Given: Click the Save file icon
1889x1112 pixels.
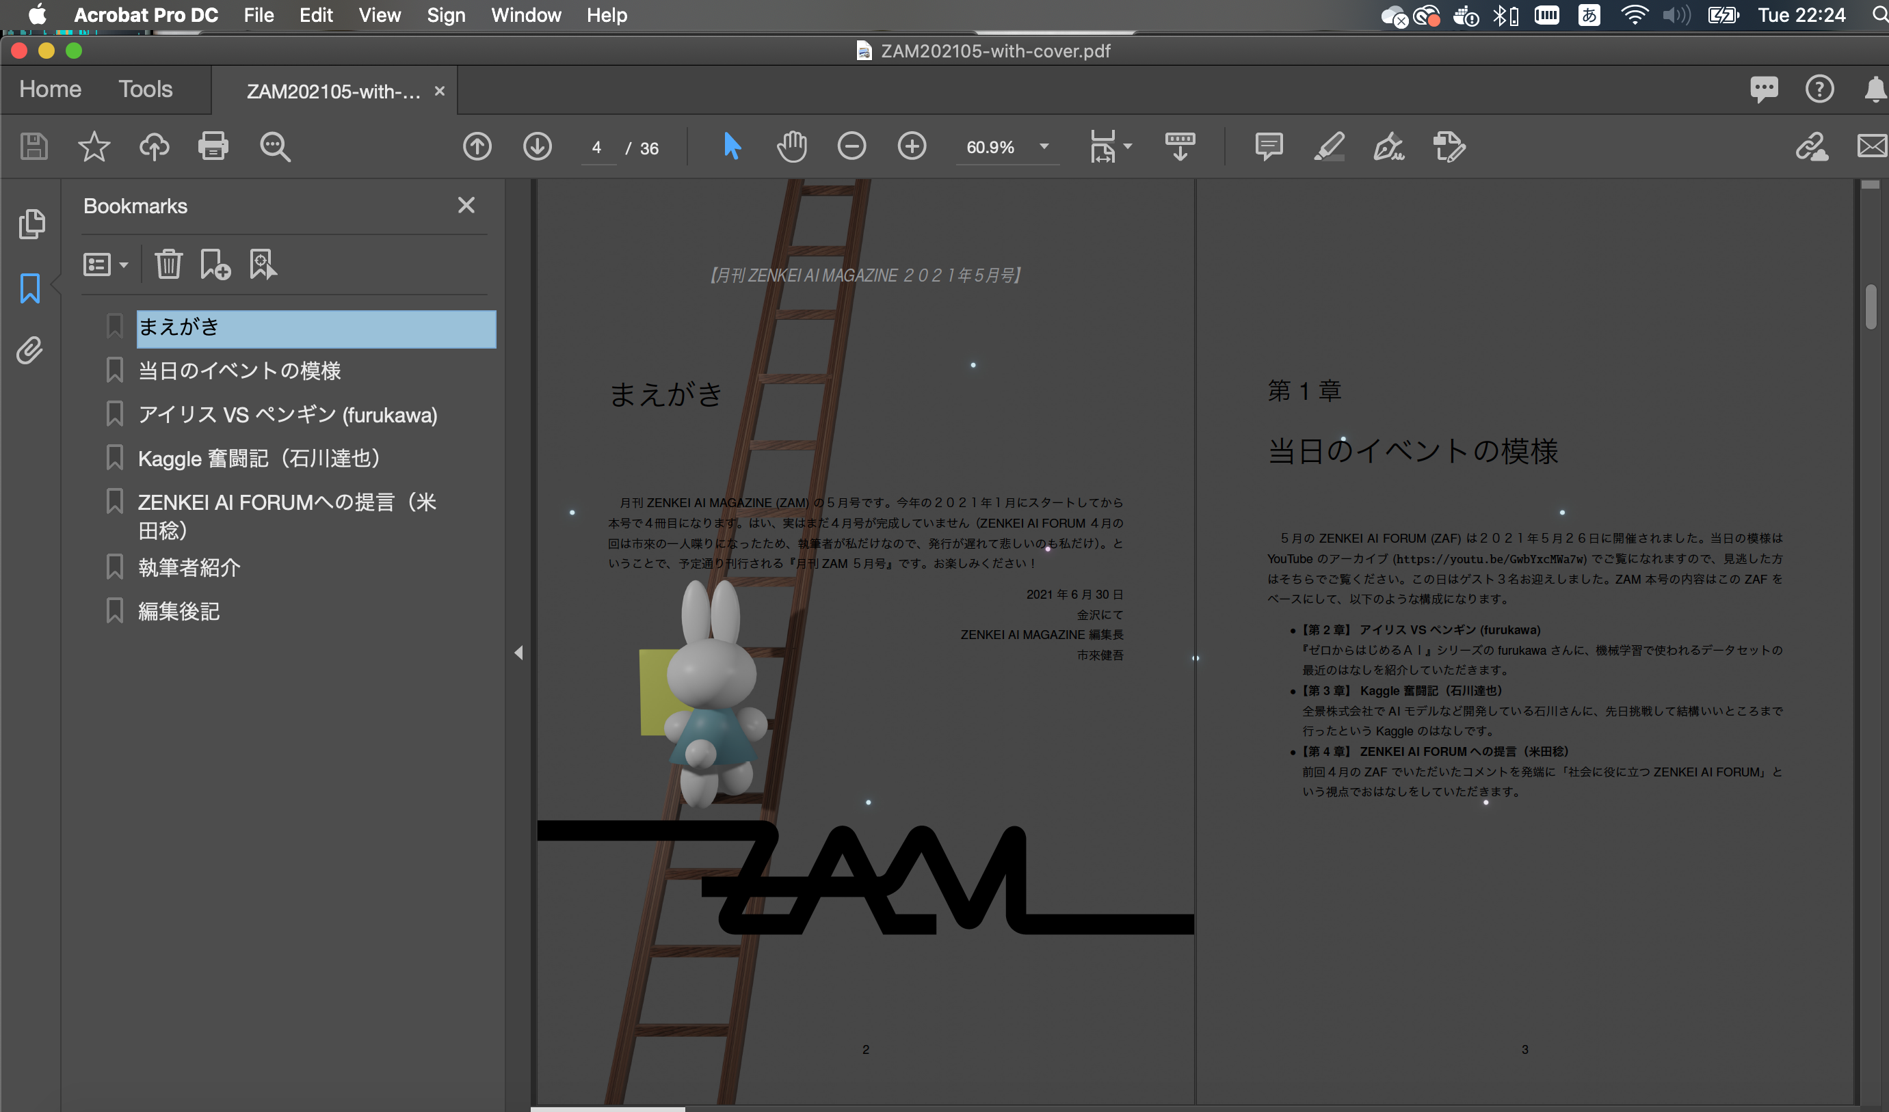Looking at the screenshot, I should coord(34,146).
